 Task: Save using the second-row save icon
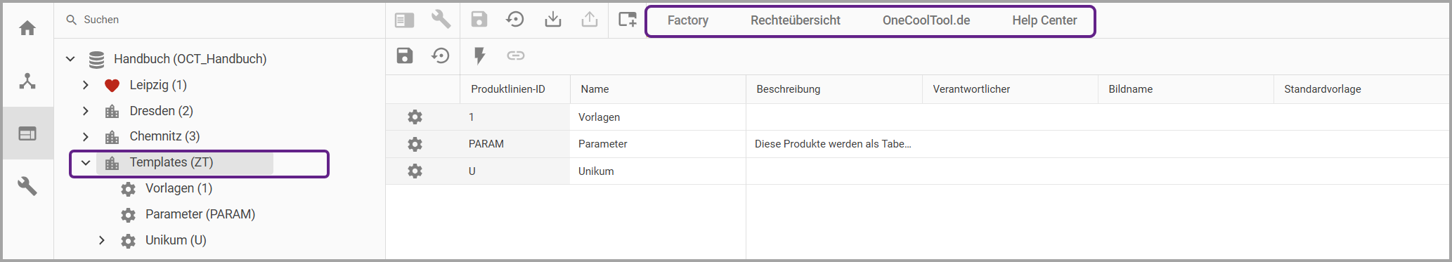tap(405, 55)
